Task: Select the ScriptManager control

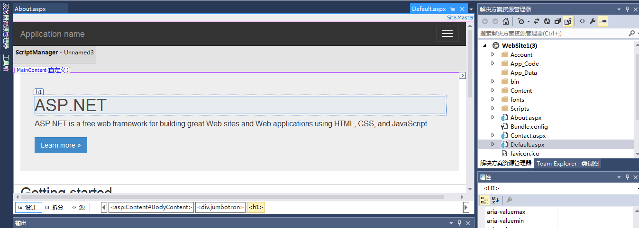Action: tap(55, 54)
